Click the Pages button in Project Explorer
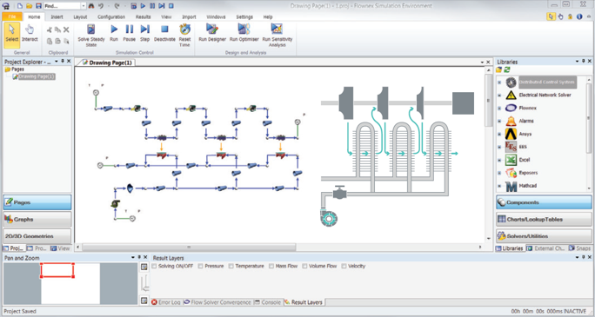Image resolution: width=595 pixels, height=317 pixels. pyautogui.click(x=37, y=202)
